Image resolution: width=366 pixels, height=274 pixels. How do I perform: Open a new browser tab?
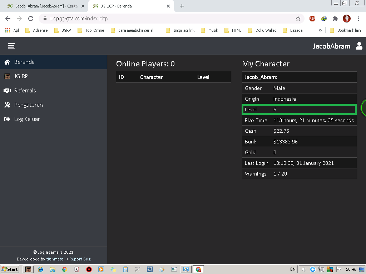[182, 6]
